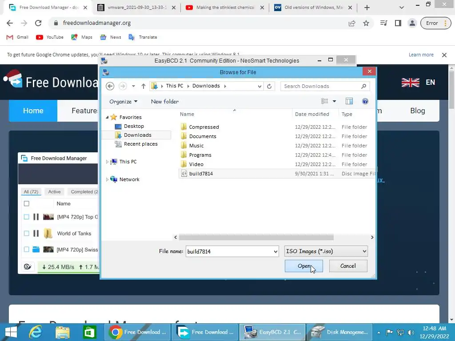Expand This PC tree node
455x341 pixels.
(x=107, y=162)
